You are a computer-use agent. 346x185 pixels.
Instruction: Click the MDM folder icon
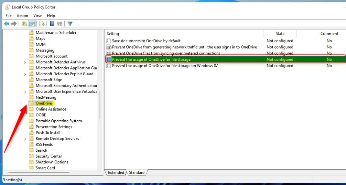[x=31, y=44]
